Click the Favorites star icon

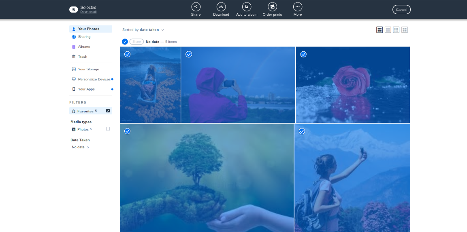74,111
